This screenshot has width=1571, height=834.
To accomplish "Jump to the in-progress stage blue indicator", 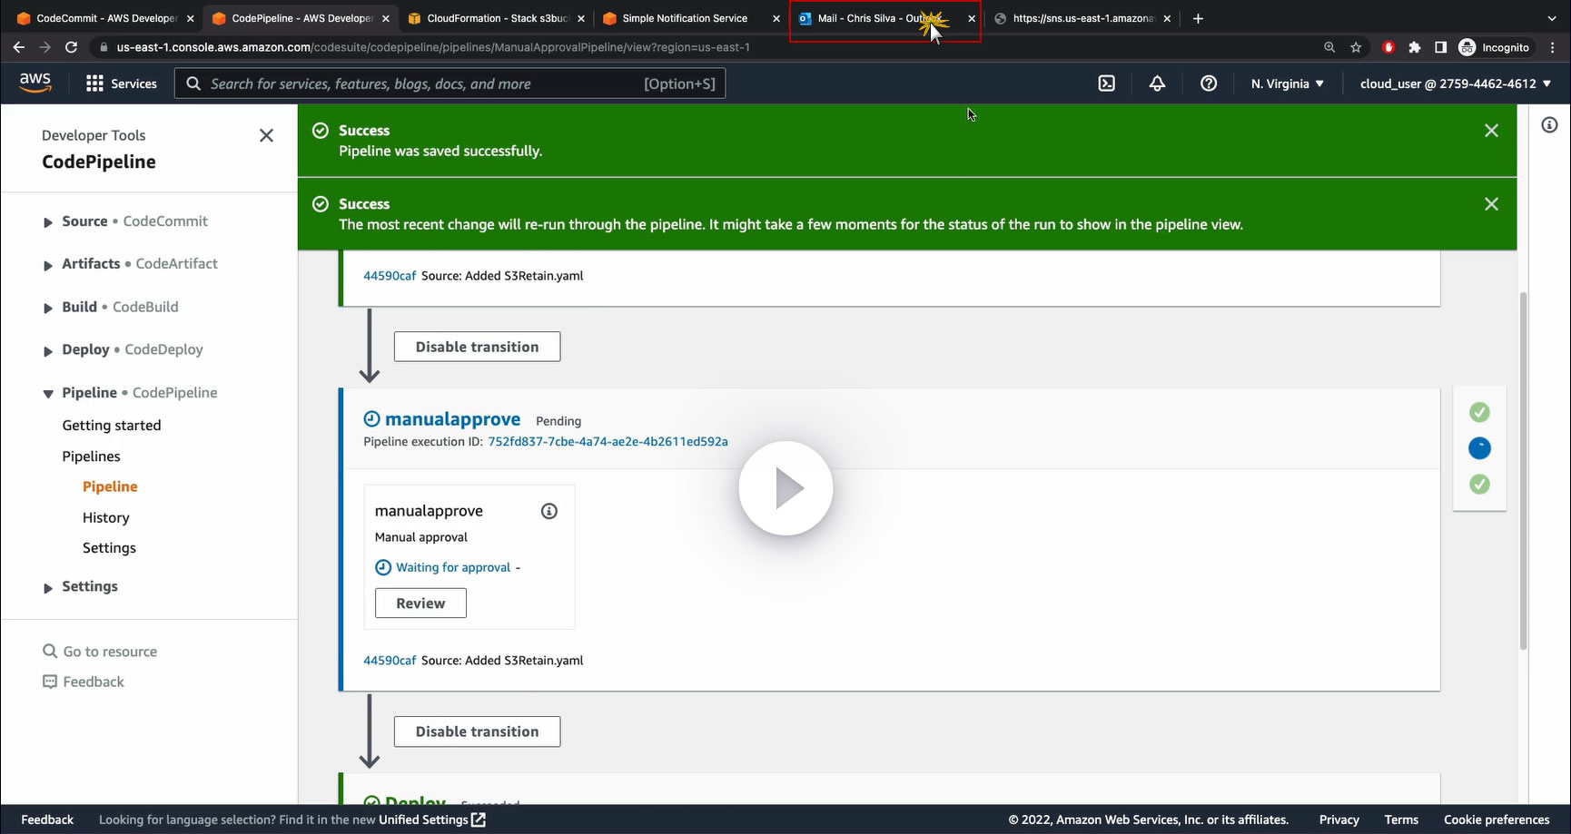I will pos(1479,448).
